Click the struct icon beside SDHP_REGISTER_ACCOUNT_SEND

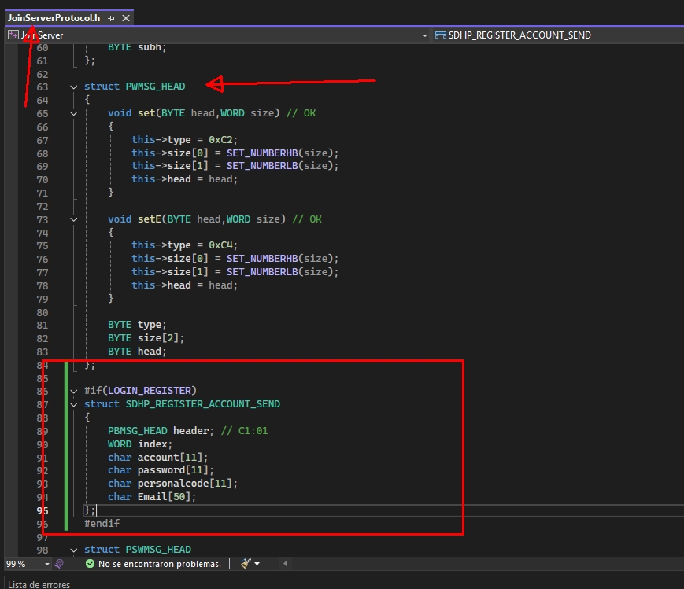(x=441, y=35)
